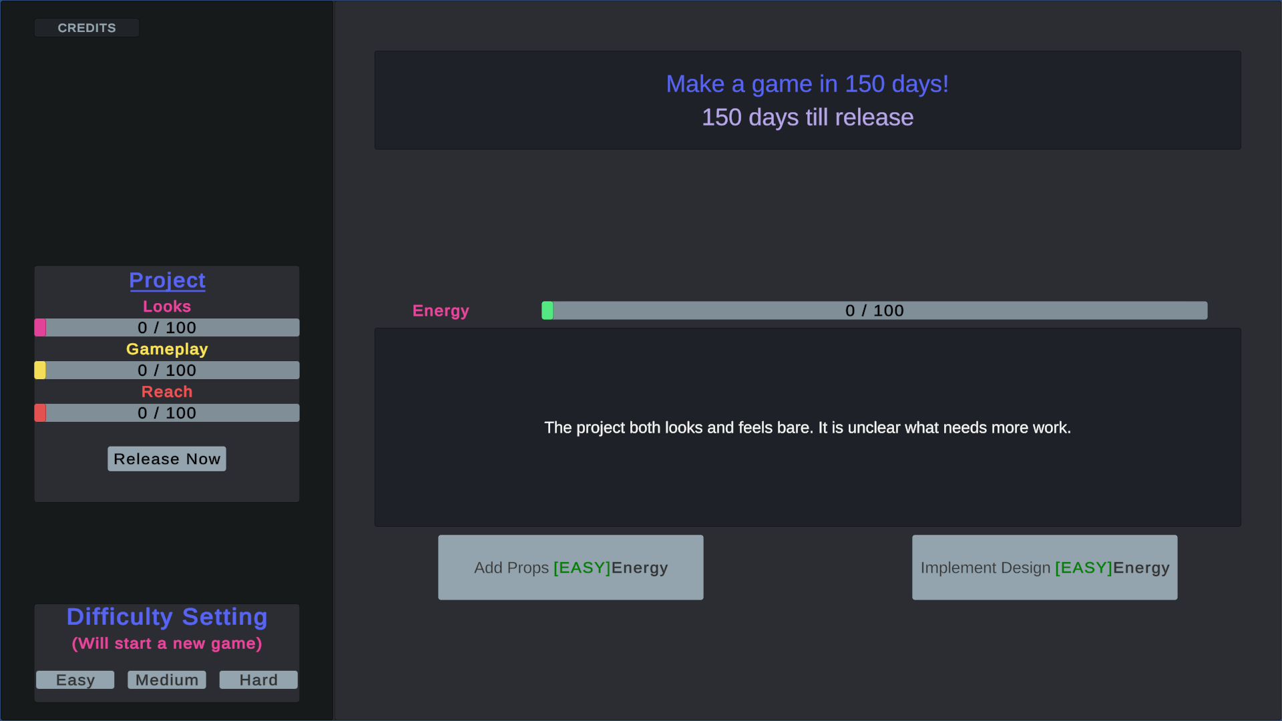Click the Looks progress bar
Screen dimensions: 1282x721
coord(166,327)
